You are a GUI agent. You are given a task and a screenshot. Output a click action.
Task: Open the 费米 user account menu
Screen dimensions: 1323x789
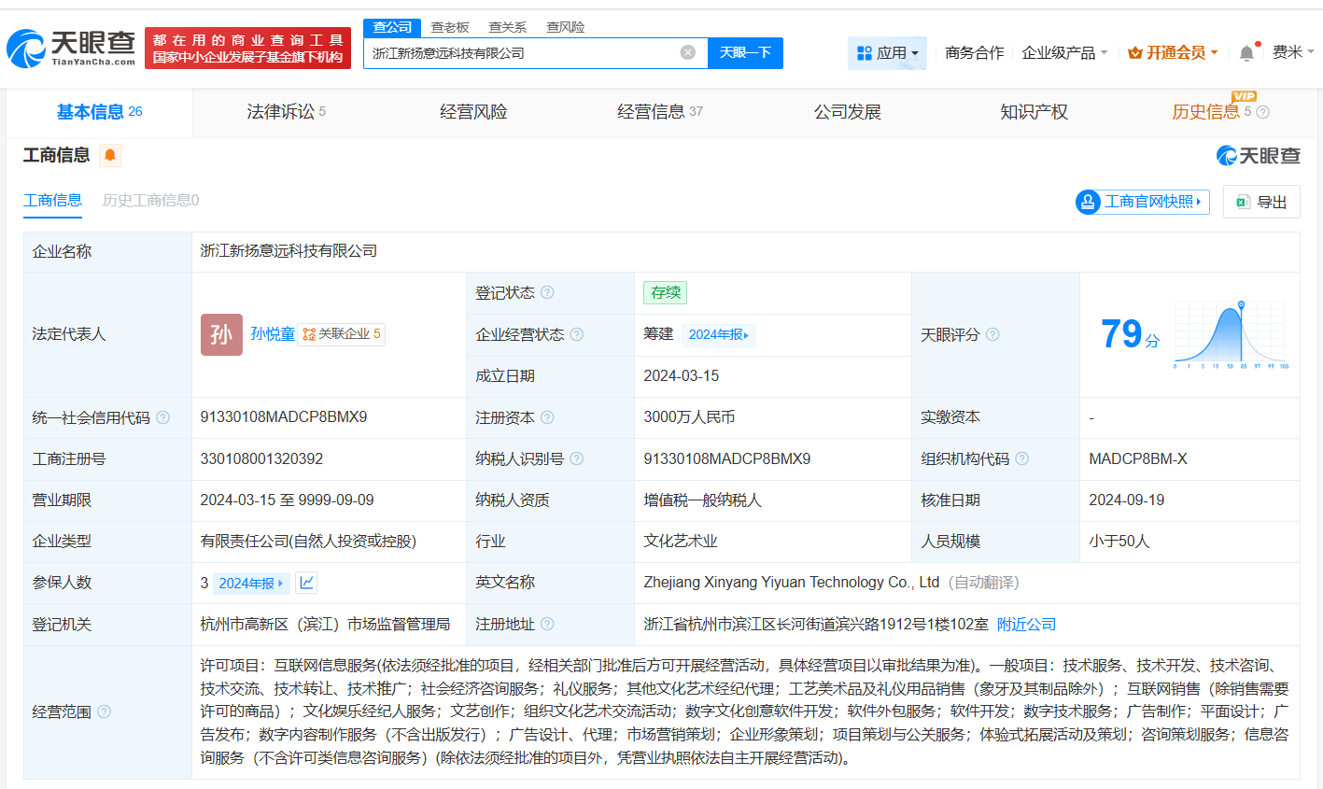1292,52
